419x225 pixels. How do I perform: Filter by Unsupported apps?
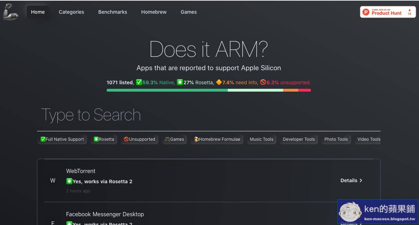click(x=139, y=139)
